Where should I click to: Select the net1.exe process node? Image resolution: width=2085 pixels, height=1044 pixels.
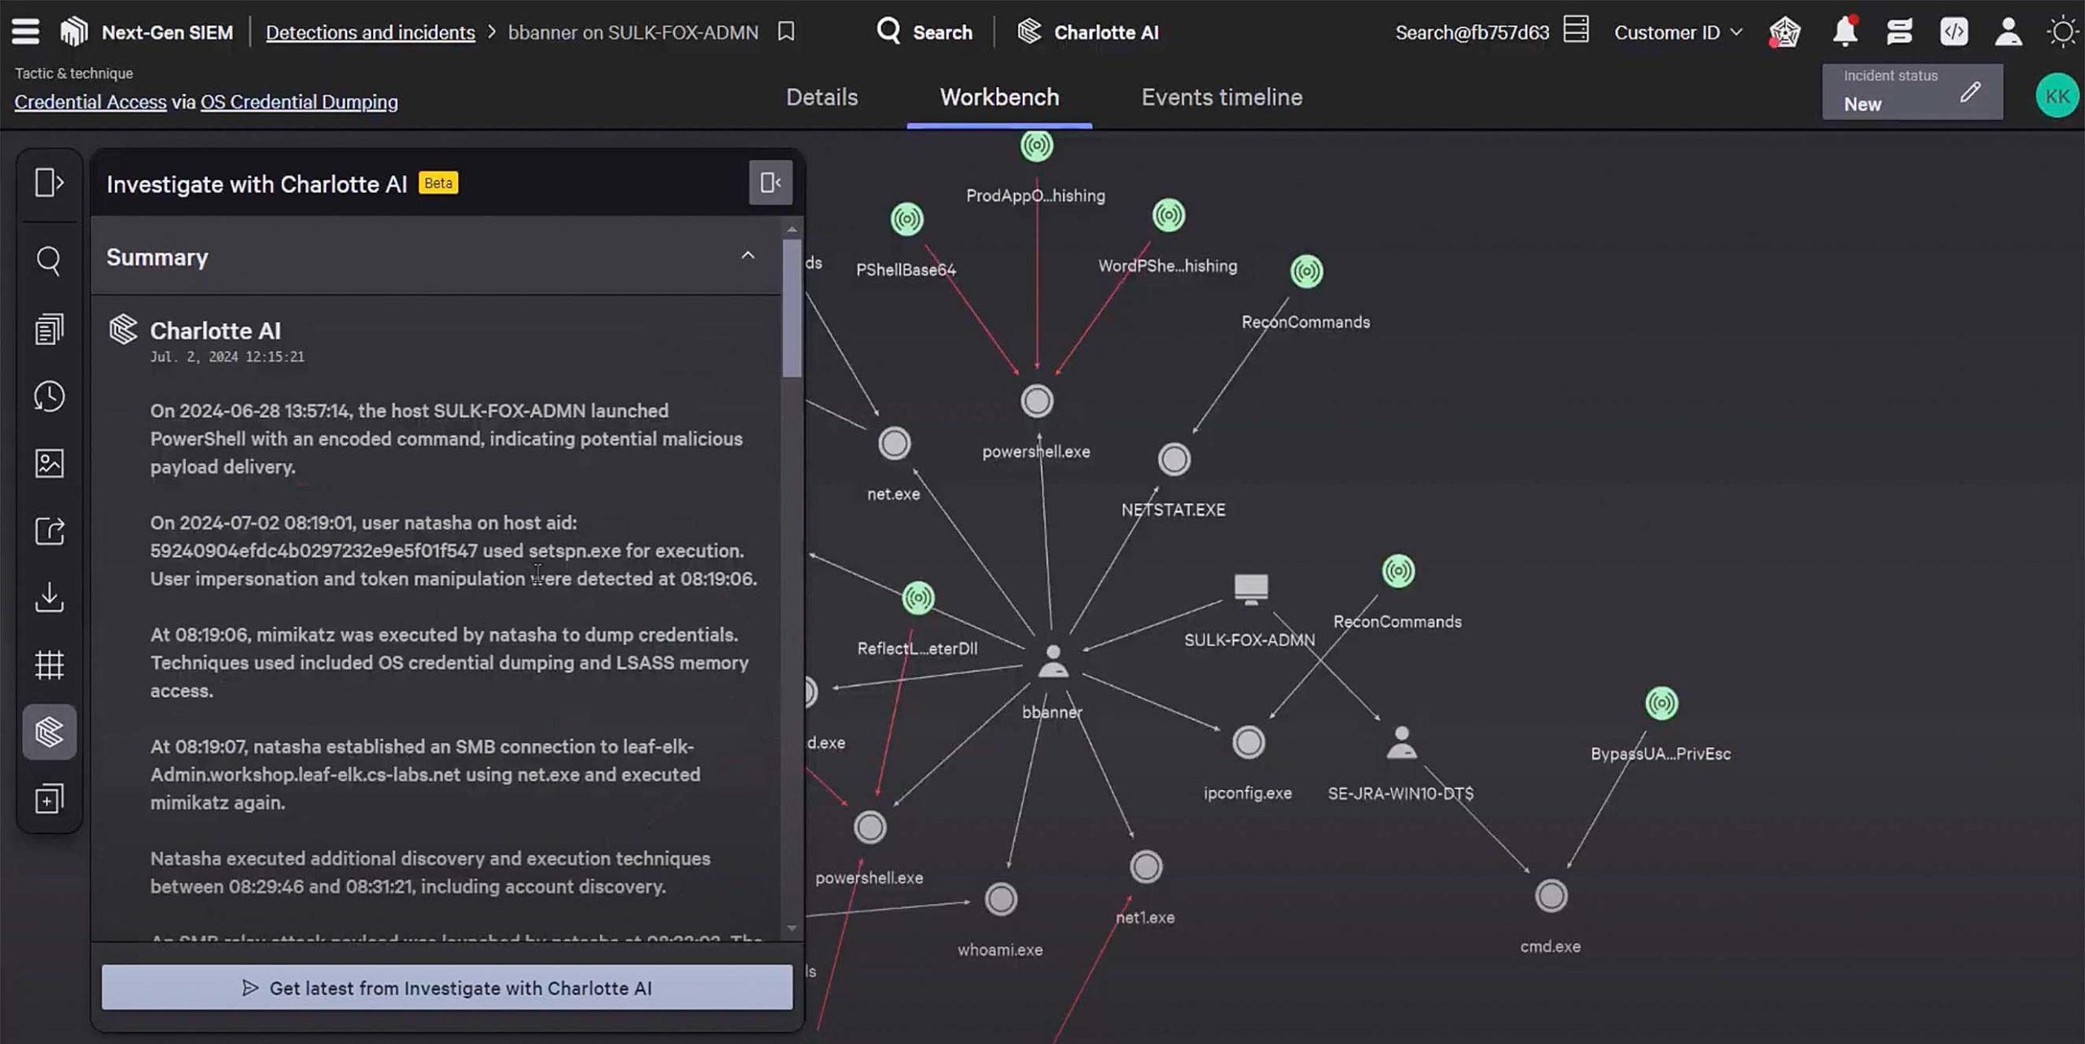click(1145, 866)
